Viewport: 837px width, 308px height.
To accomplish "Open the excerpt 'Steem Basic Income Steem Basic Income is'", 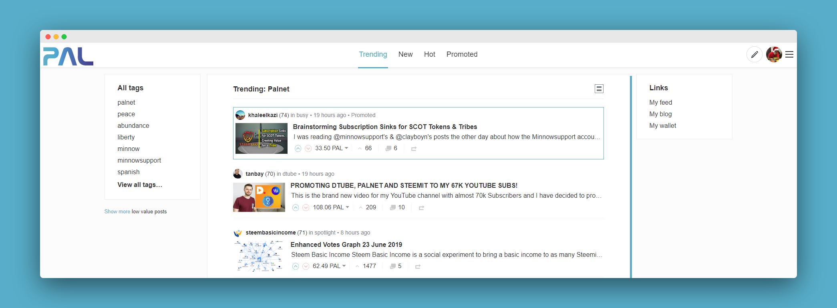I will 447,255.
